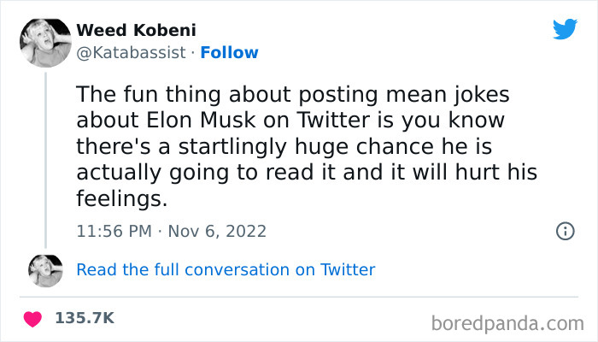Click the Twitter bird logo
Viewport: 598px width, 342px height.
(x=565, y=29)
